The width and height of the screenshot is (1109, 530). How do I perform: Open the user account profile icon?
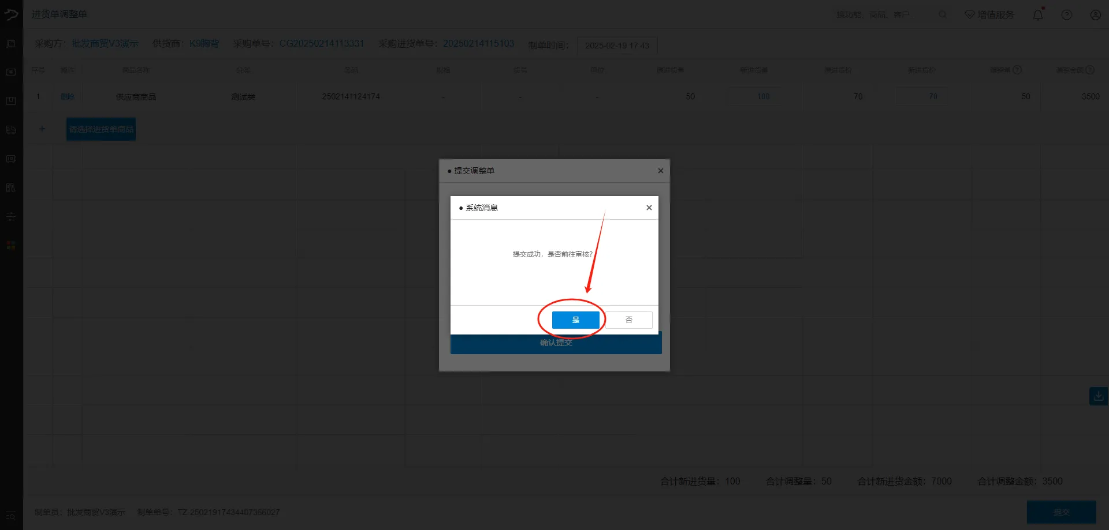click(x=1095, y=15)
